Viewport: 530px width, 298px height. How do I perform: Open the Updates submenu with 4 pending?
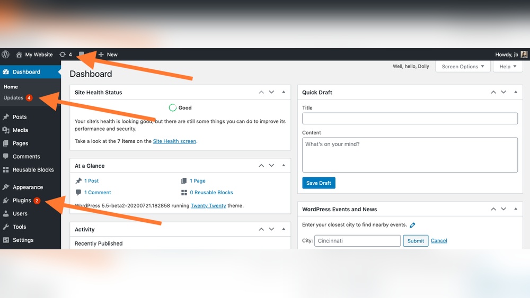click(x=18, y=98)
